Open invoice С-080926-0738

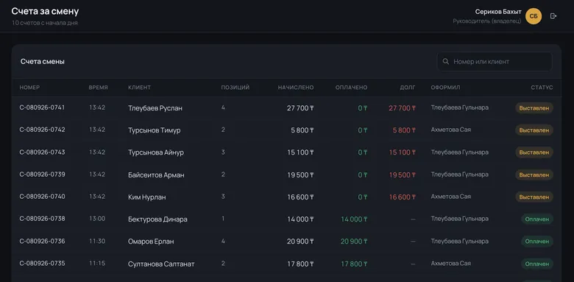point(42,219)
